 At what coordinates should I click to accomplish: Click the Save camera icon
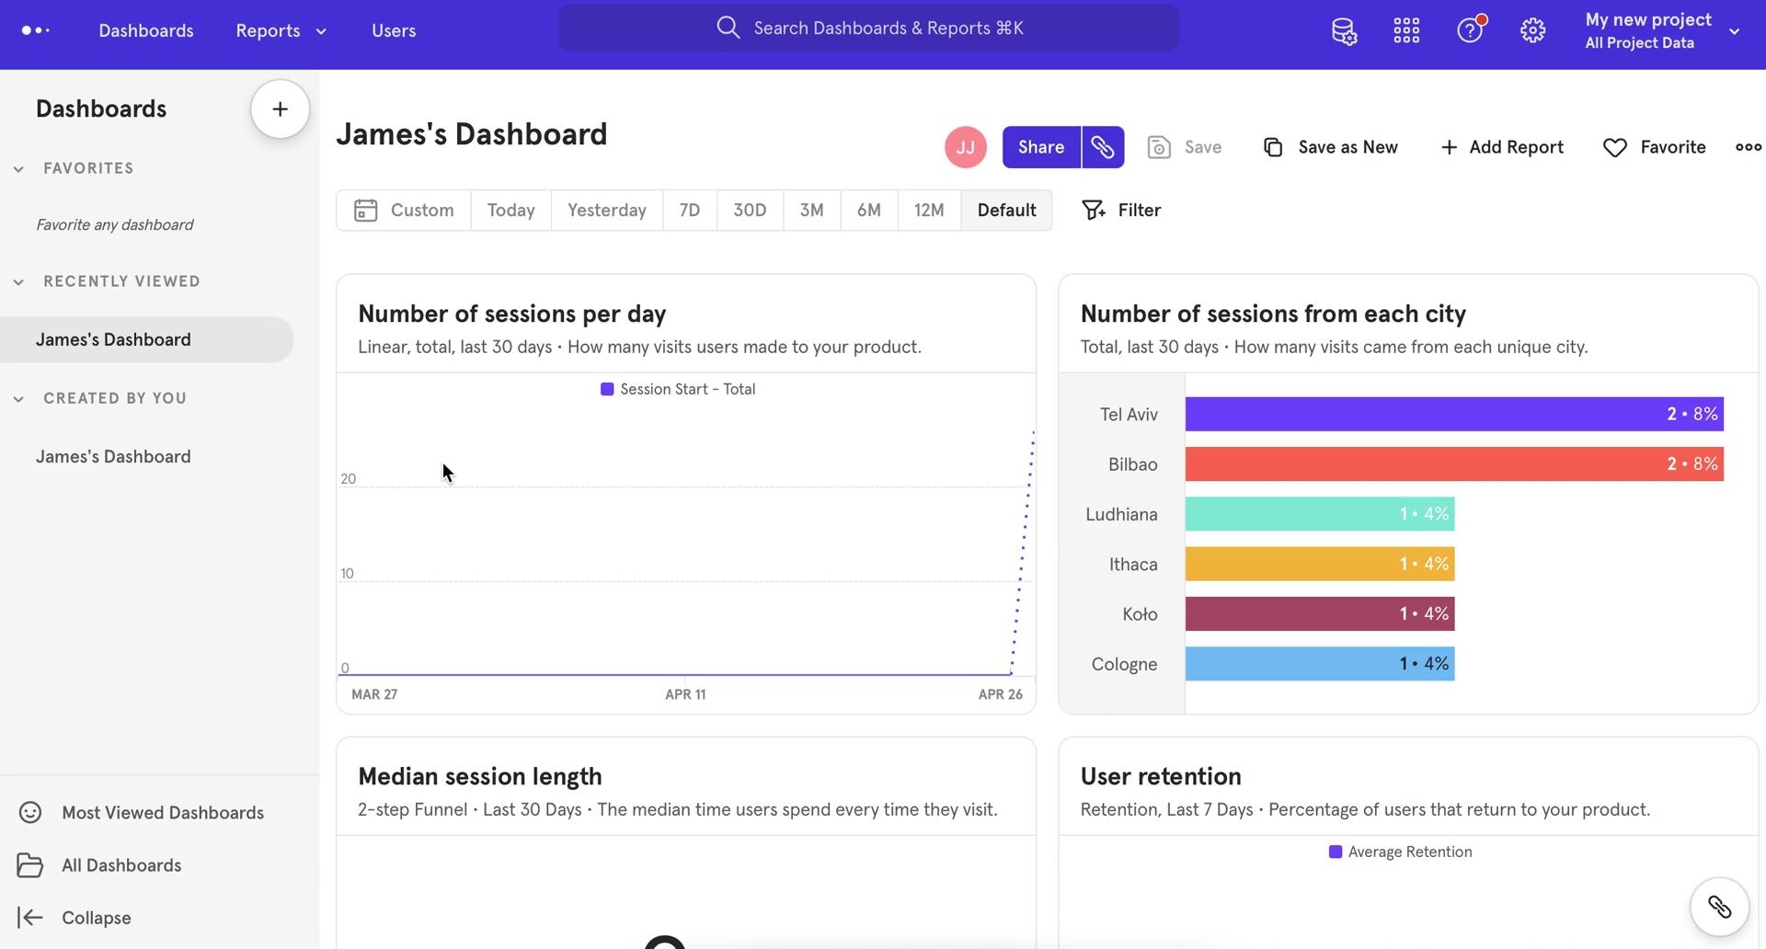[1159, 147]
